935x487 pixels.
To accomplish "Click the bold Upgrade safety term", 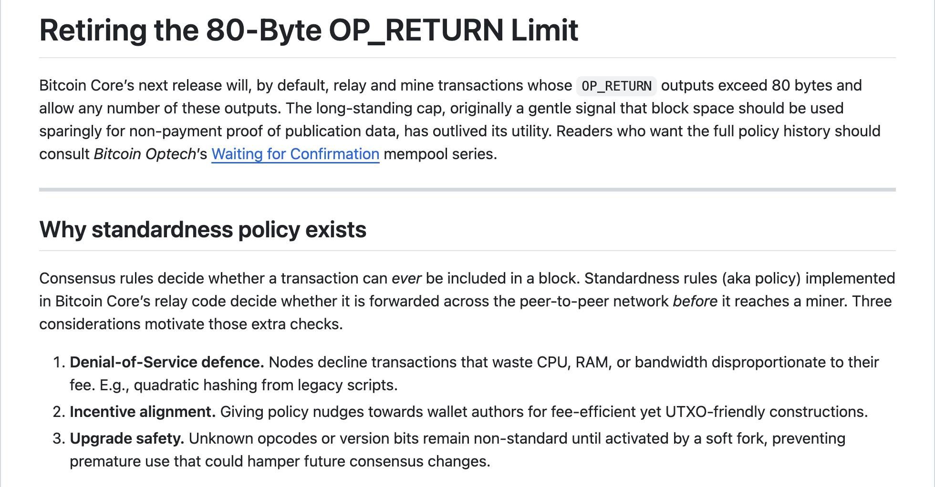I will click(x=127, y=438).
